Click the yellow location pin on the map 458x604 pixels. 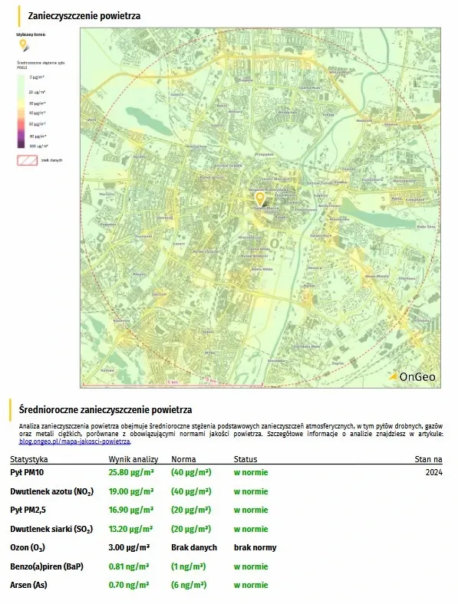[260, 199]
